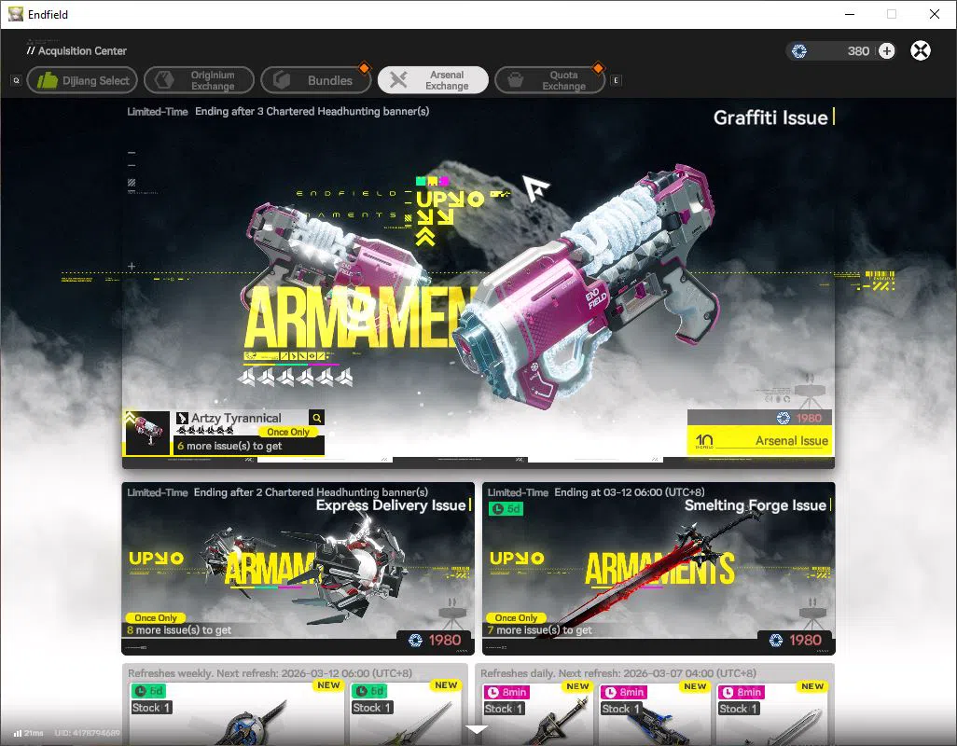Click '7 more issue(s) to get' text
Image resolution: width=957 pixels, height=746 pixels.
tap(539, 629)
